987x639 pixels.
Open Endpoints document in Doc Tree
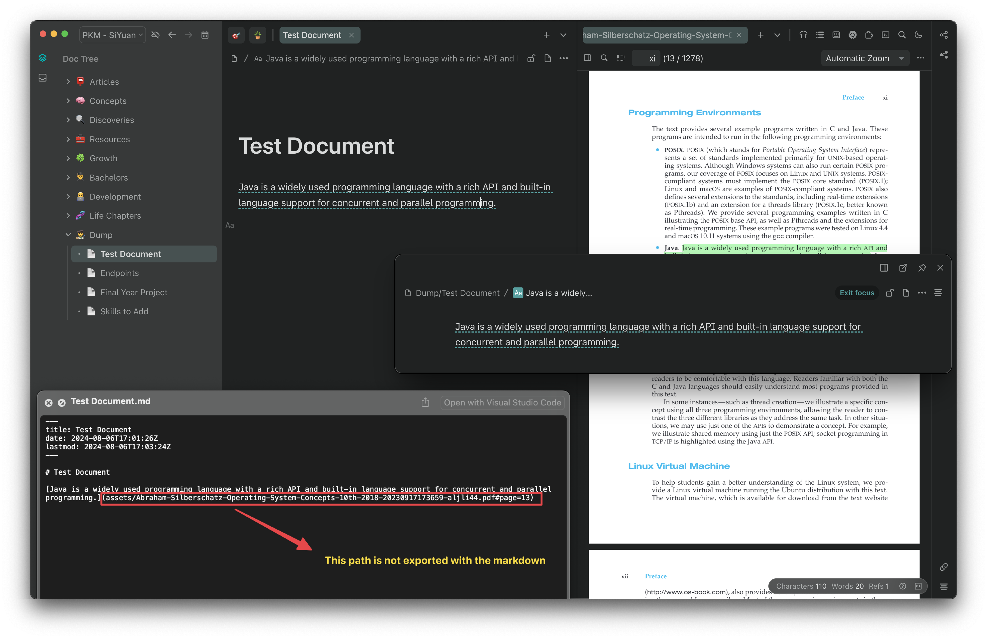click(x=119, y=273)
